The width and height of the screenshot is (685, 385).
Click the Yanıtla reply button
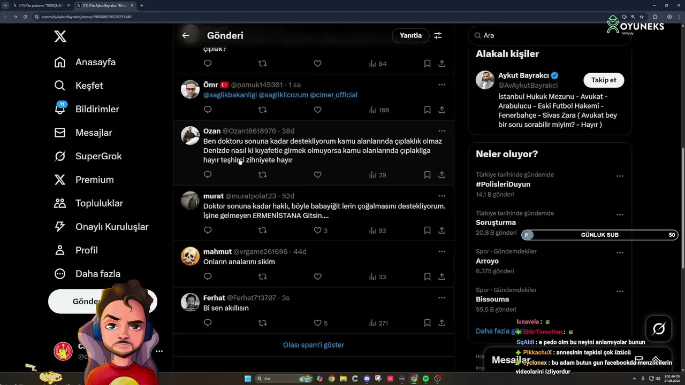click(x=410, y=35)
